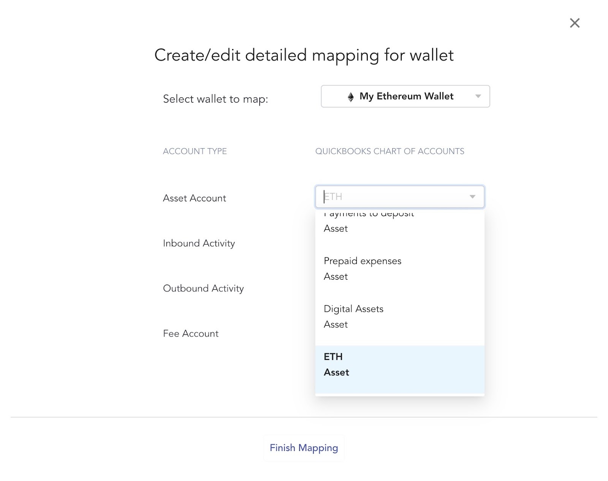This screenshot has width=608, height=481.
Task: Collapse the Asset Account dropdown arrow
Action: click(472, 197)
